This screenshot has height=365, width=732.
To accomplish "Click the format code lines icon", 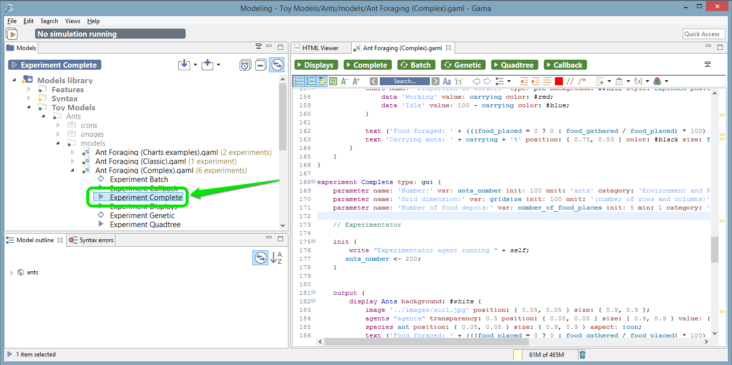I will pyautogui.click(x=547, y=81).
